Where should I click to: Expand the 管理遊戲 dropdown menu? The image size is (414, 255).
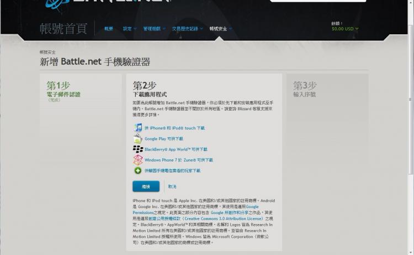tap(154, 29)
